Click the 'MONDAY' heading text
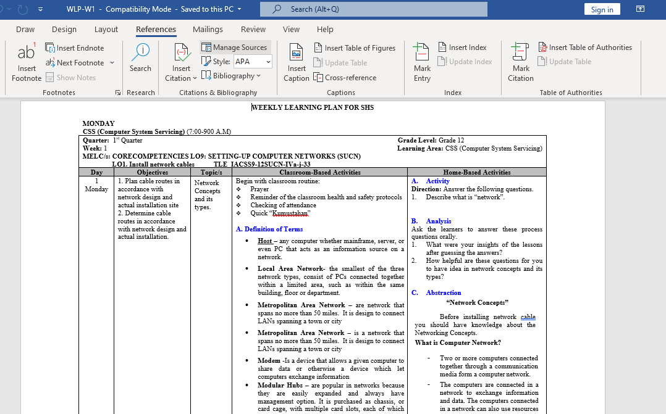666x414 pixels. pos(99,123)
